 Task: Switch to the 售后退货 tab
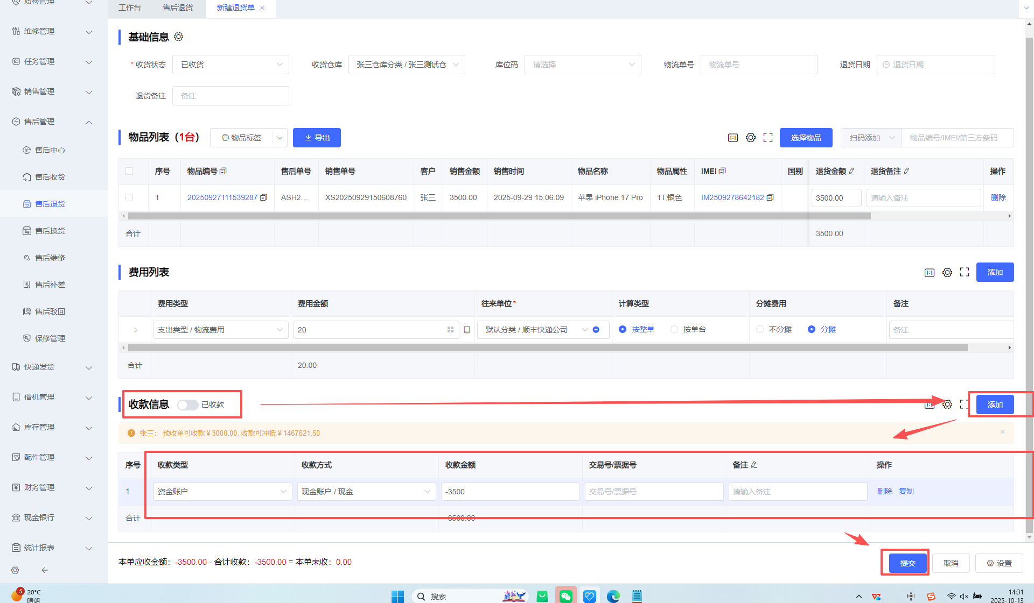(x=178, y=8)
